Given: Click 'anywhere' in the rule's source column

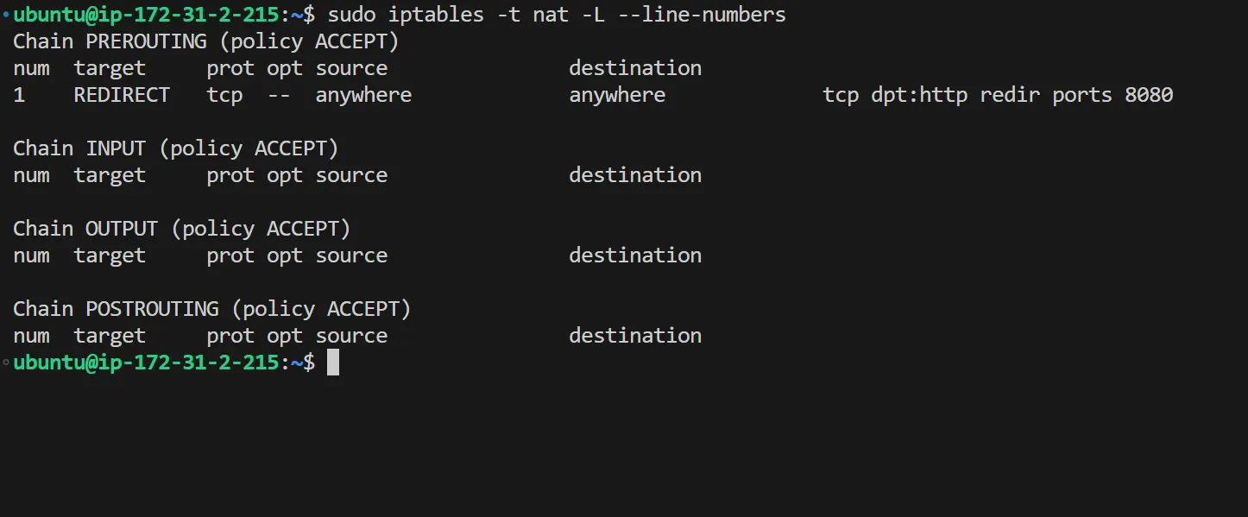Looking at the screenshot, I should click(363, 95).
